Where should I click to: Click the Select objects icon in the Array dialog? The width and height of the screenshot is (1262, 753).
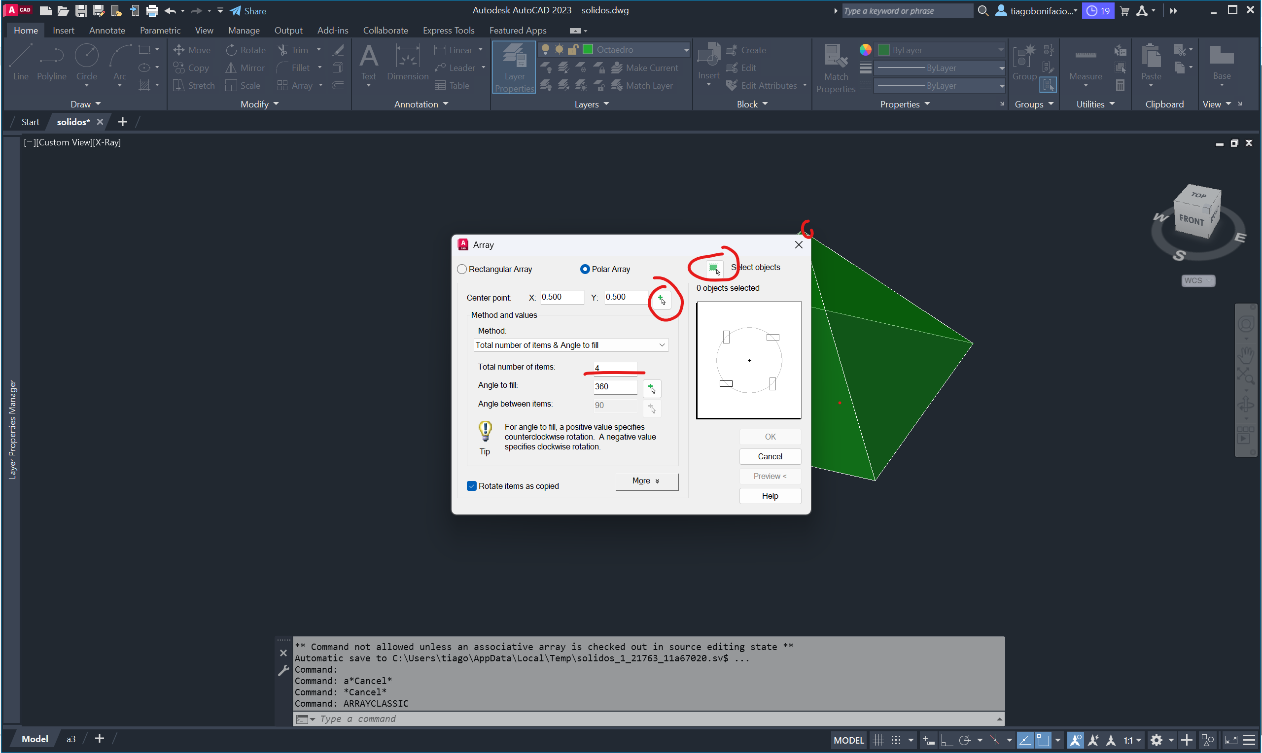[x=714, y=268]
